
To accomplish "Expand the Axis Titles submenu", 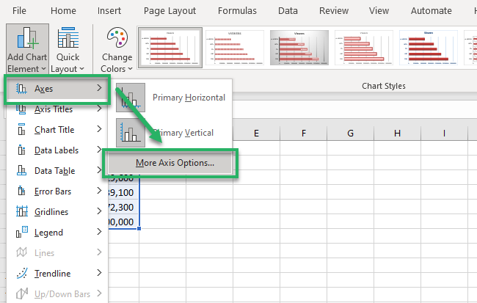I will (98, 109).
